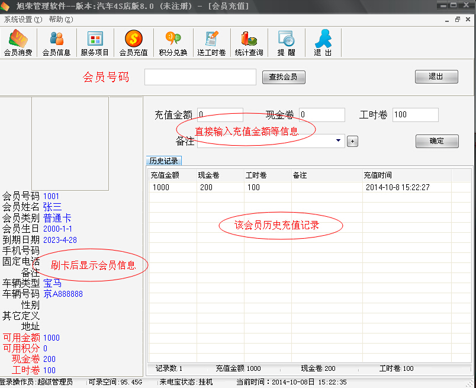Click the 充值金额 input field
This screenshot has width=476, height=388.
point(220,115)
